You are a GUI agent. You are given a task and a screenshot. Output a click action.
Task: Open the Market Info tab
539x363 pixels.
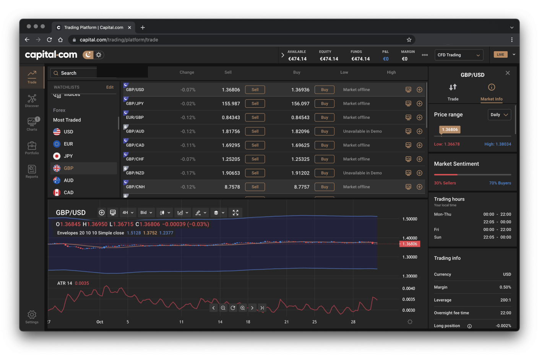[491, 93]
